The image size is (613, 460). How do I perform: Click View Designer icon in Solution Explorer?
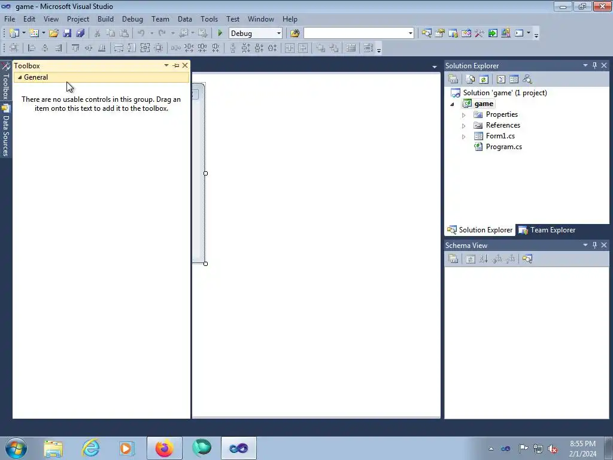[x=514, y=80]
